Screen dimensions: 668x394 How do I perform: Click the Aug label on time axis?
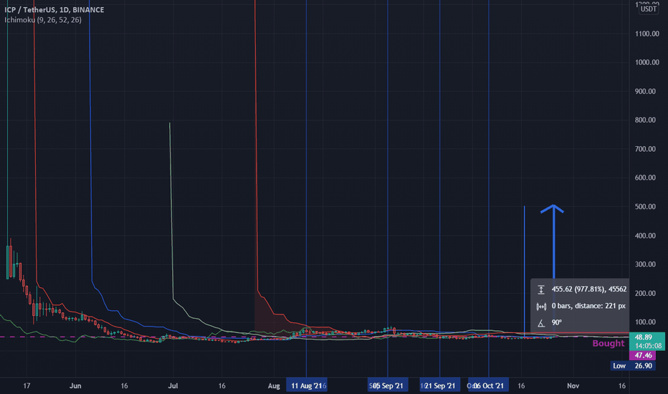pyautogui.click(x=274, y=386)
